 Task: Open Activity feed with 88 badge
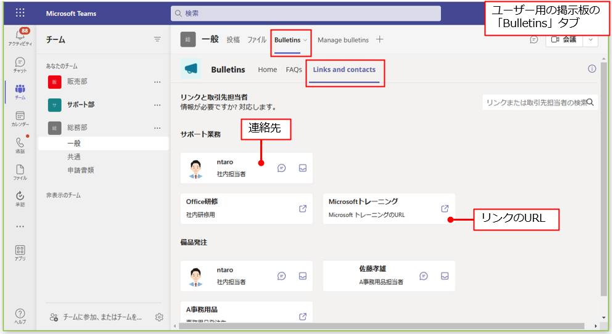[20, 38]
